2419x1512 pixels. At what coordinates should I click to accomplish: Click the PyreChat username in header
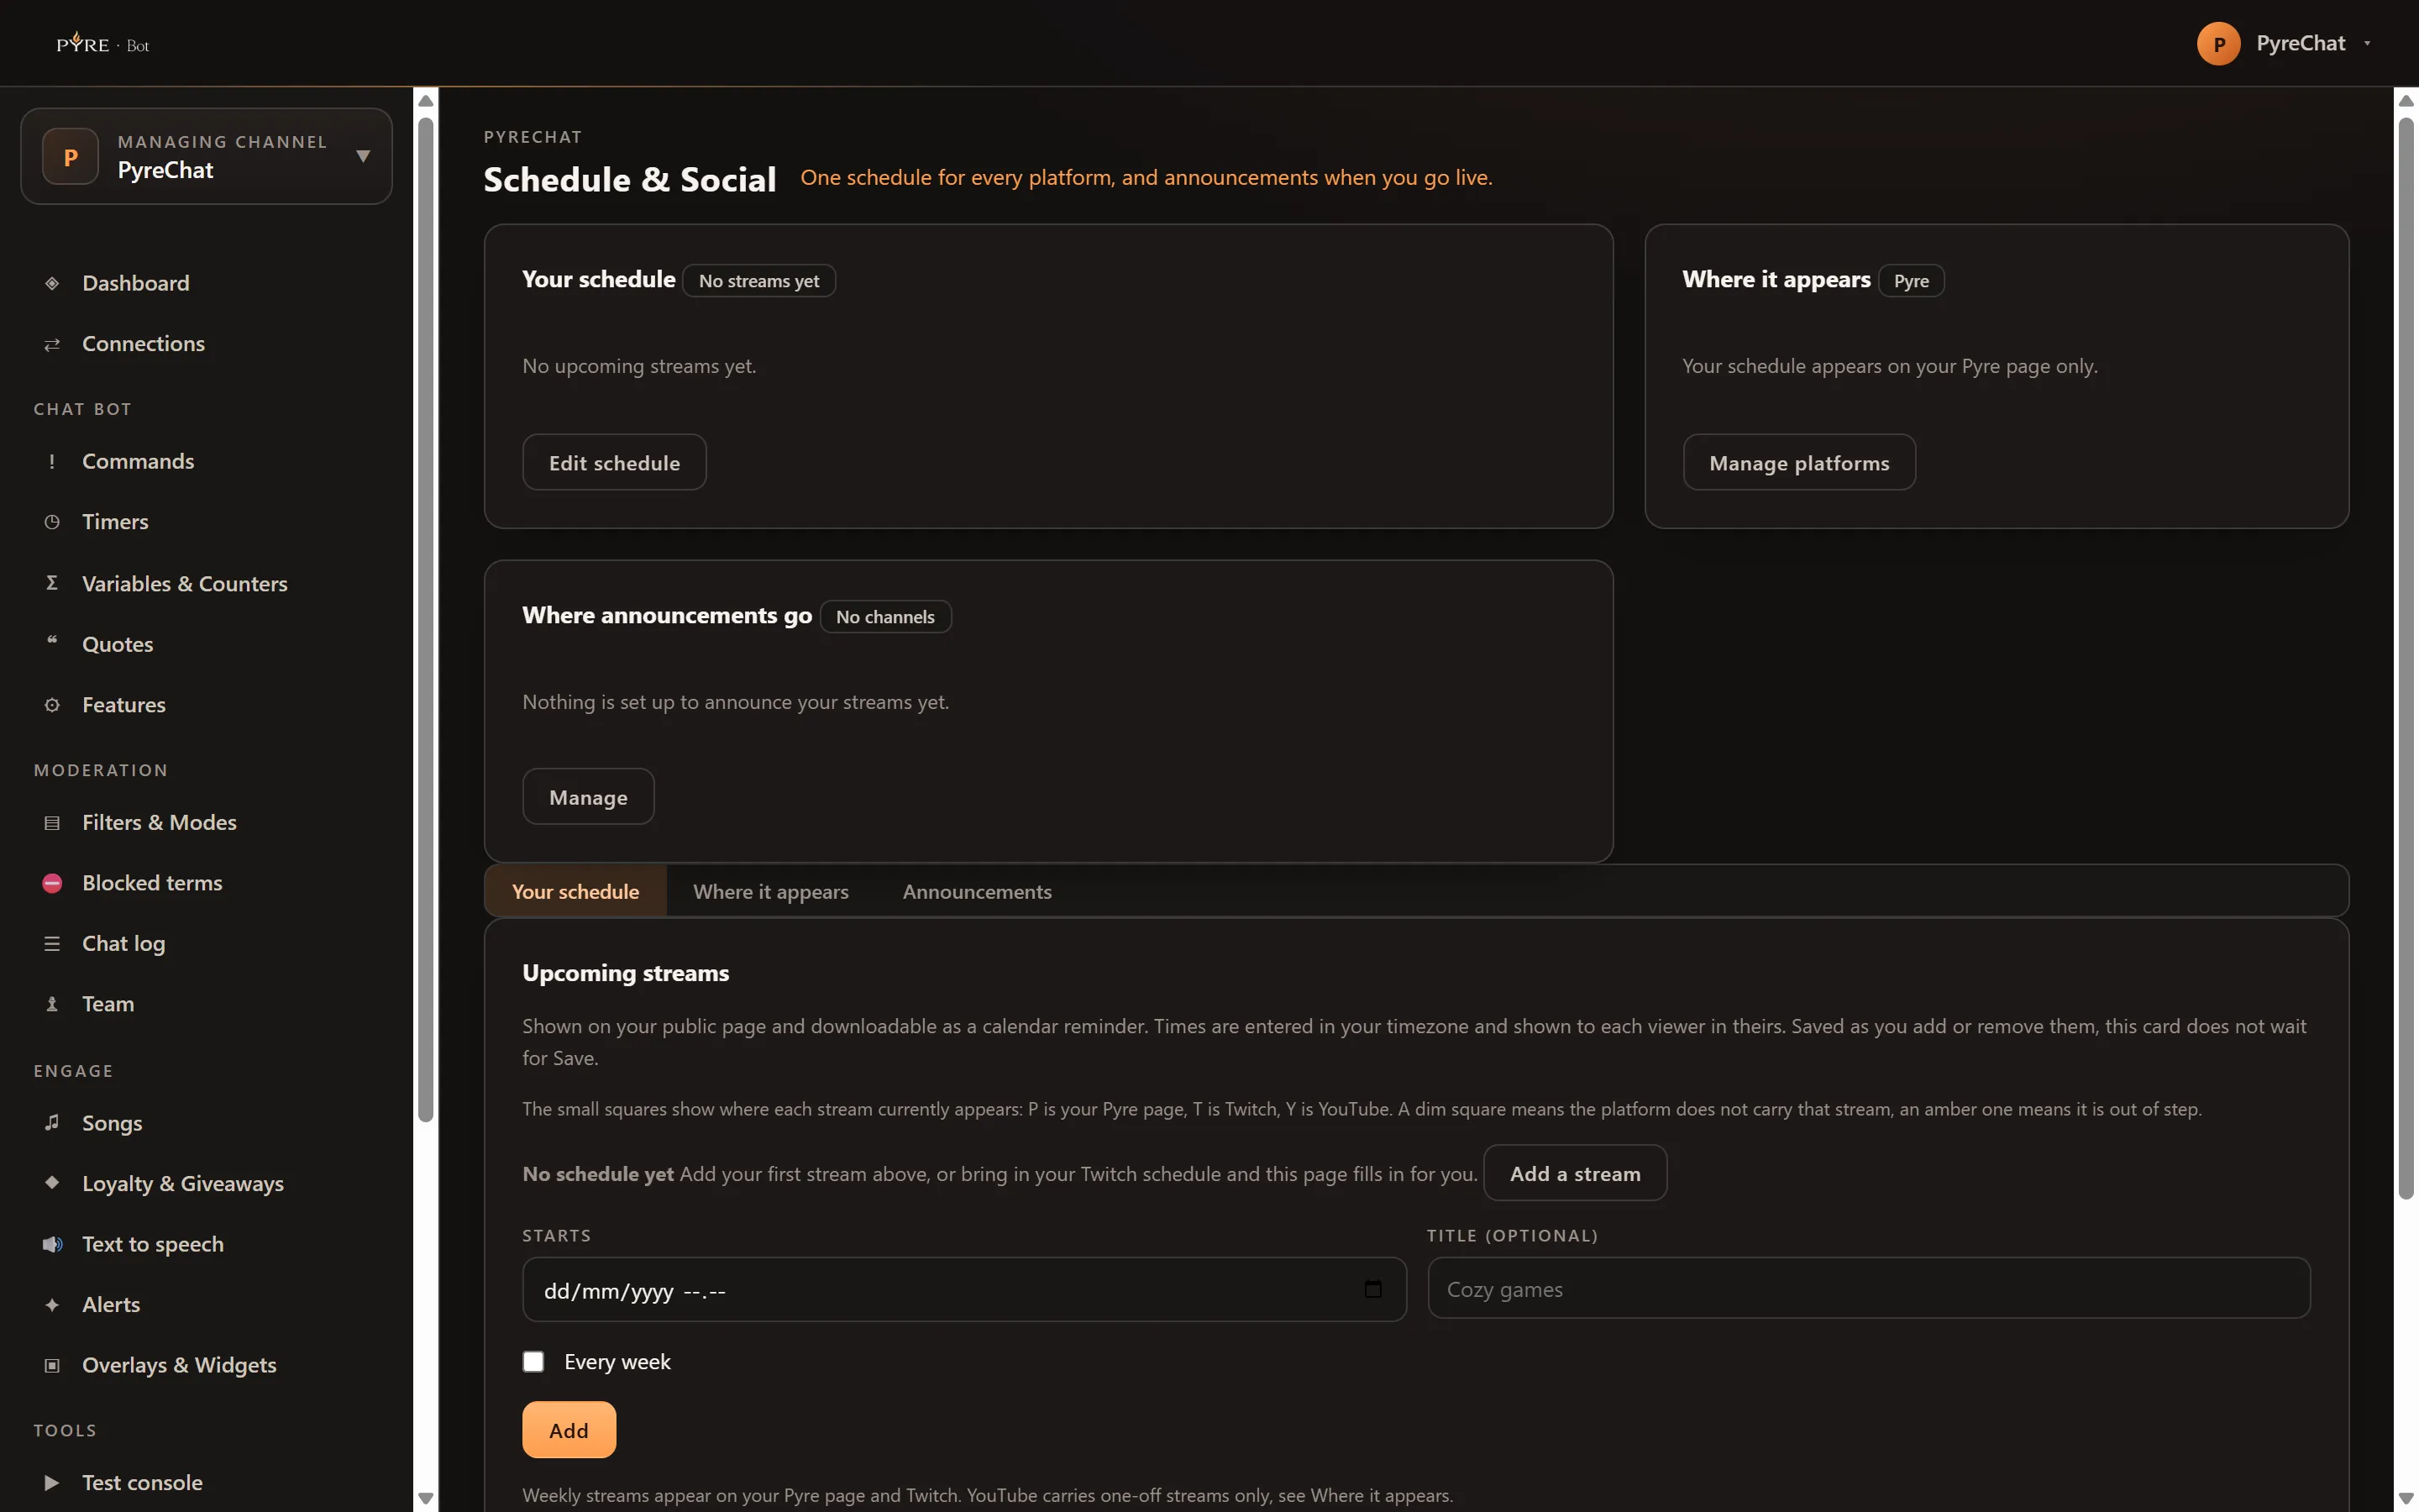[2300, 43]
